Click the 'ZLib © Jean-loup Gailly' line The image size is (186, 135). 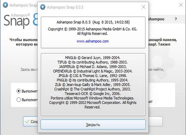pyautogui.click(x=93, y=85)
